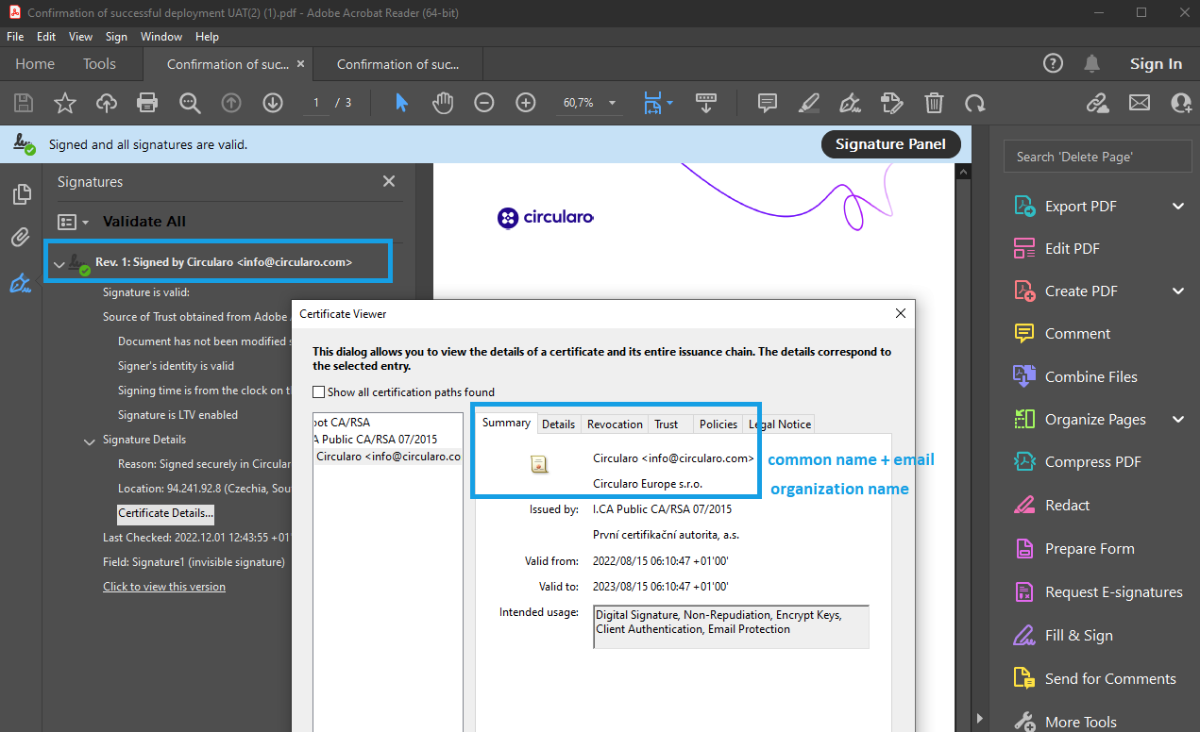
Task: Add document to starred with star icon
Action: [64, 103]
